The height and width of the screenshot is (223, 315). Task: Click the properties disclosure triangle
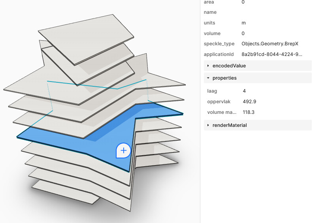208,78
